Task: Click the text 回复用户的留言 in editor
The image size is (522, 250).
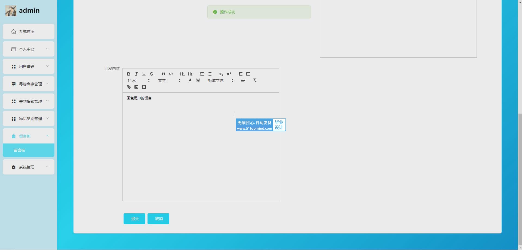Action: 139,98
